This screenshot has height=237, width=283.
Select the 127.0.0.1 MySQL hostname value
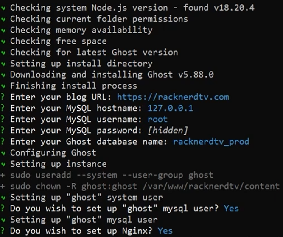point(170,108)
